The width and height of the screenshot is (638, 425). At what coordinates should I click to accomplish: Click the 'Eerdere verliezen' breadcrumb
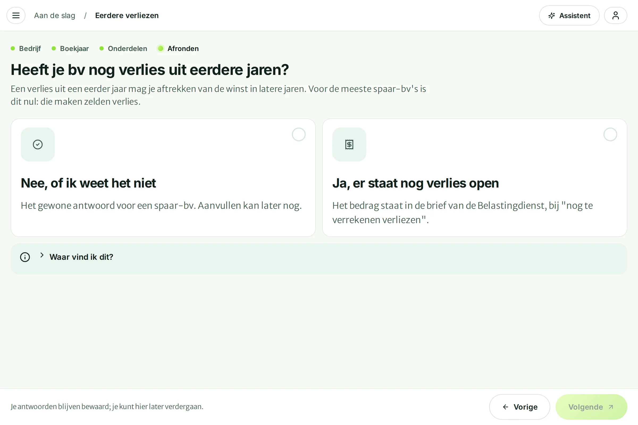127,15
